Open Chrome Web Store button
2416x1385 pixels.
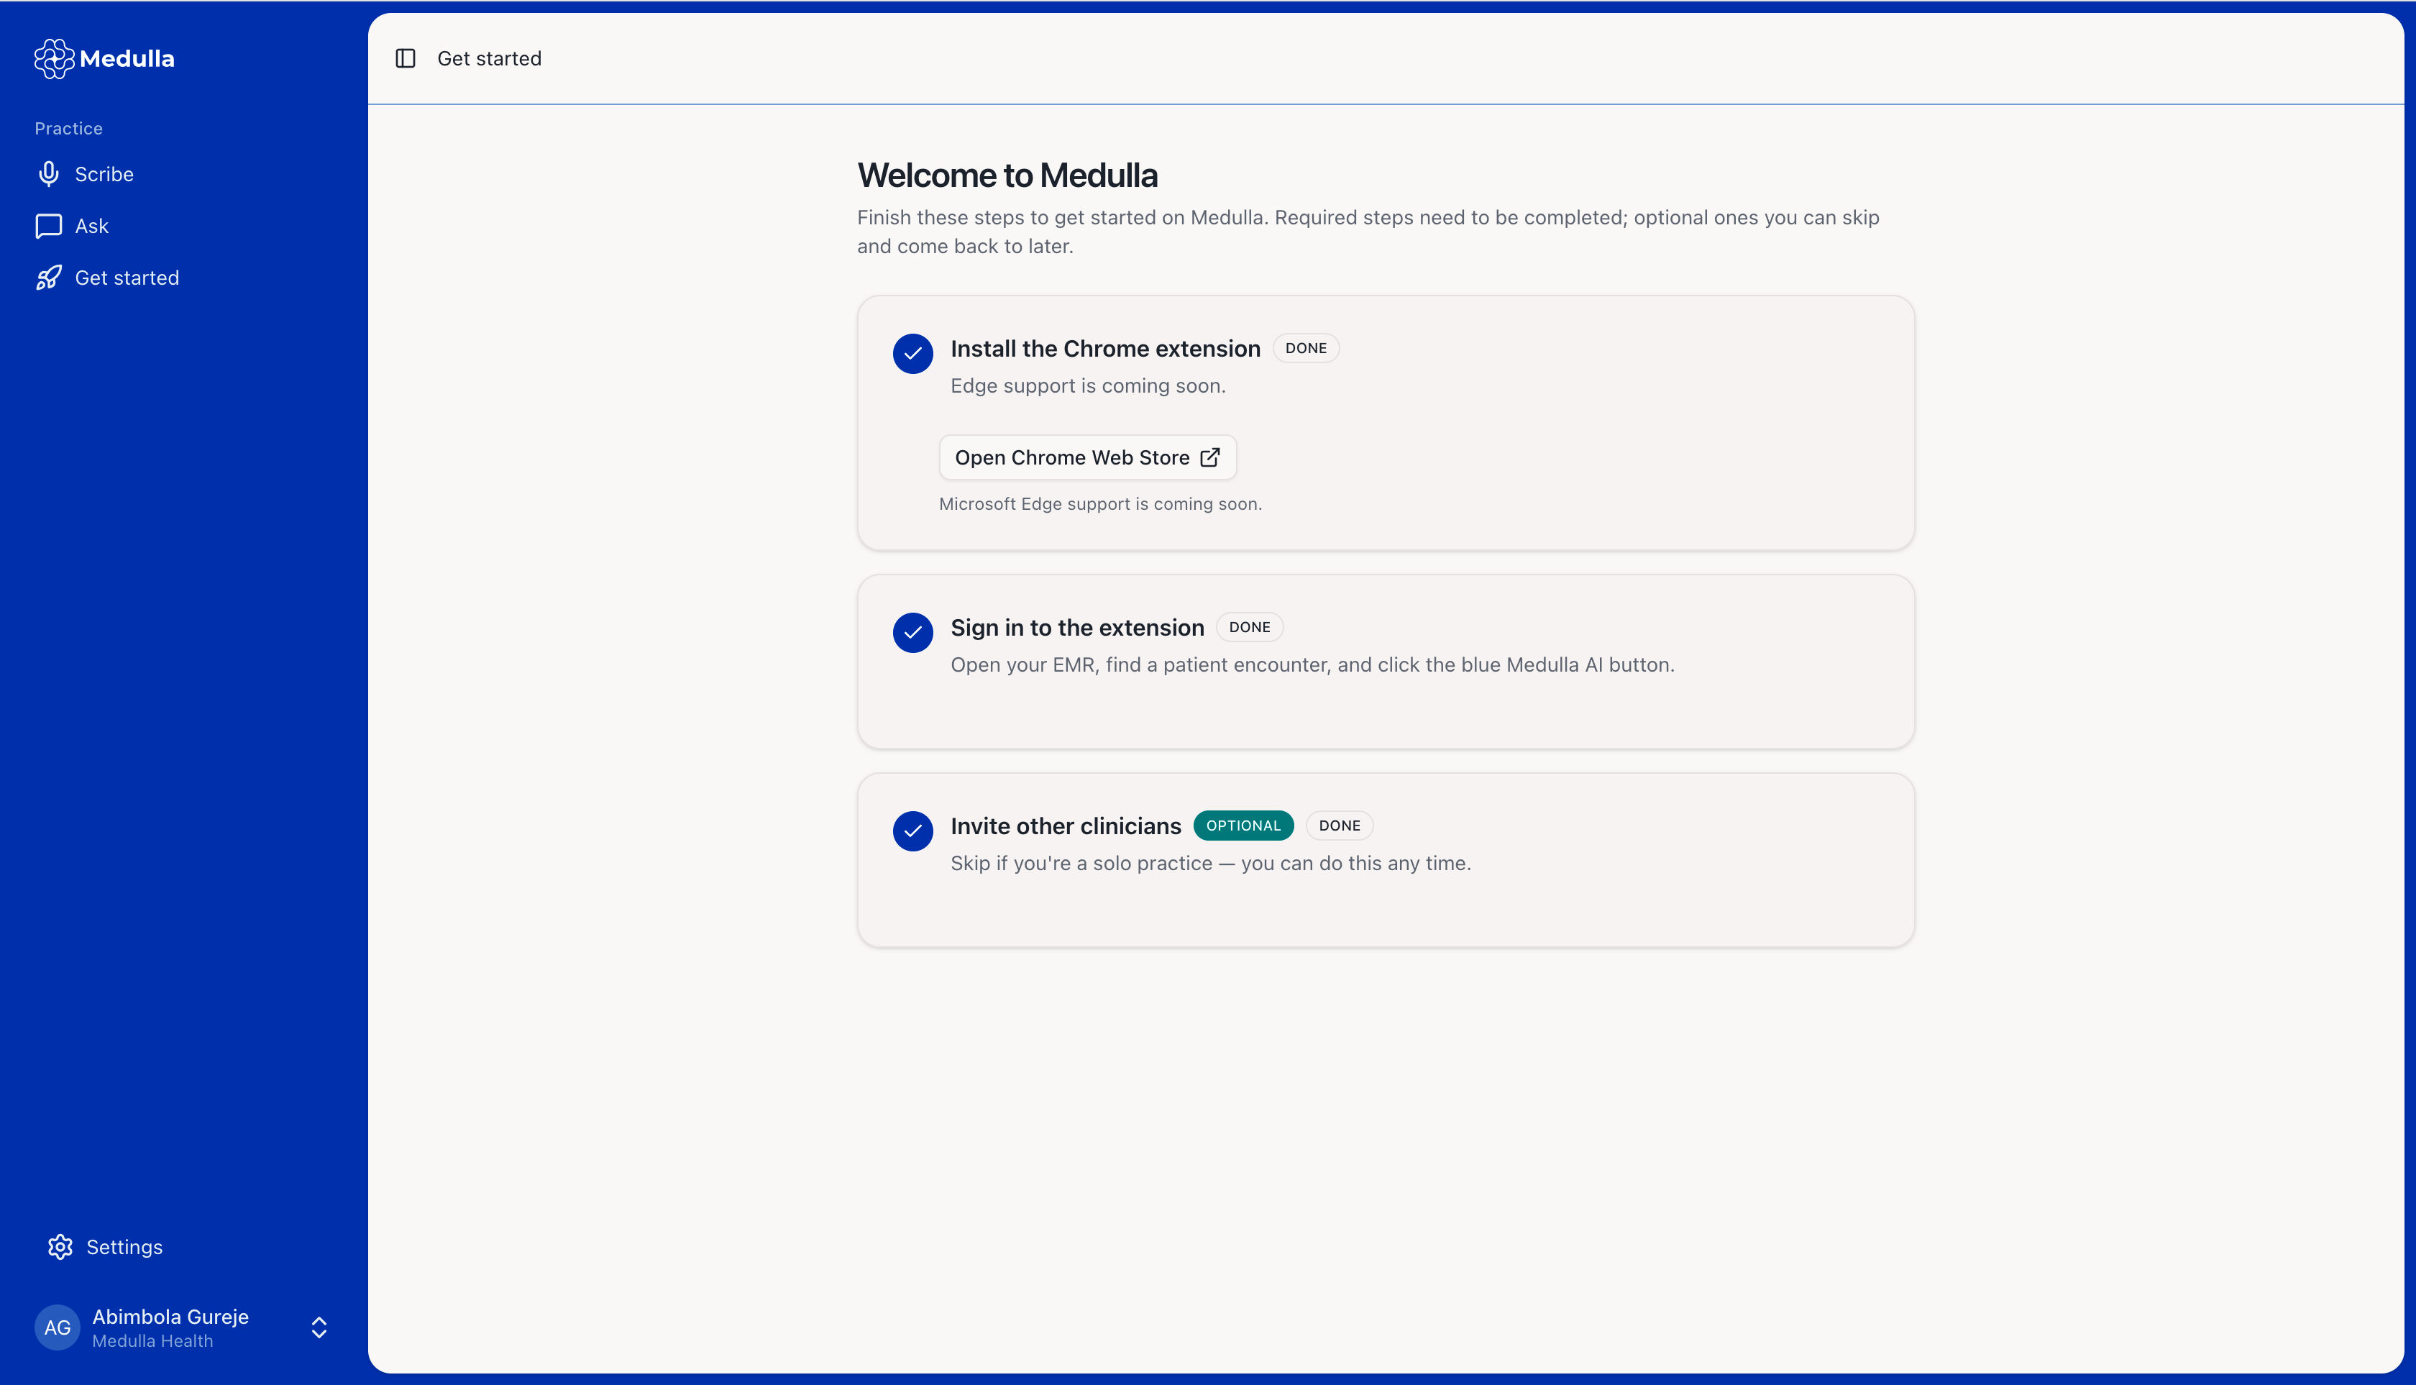(1087, 457)
